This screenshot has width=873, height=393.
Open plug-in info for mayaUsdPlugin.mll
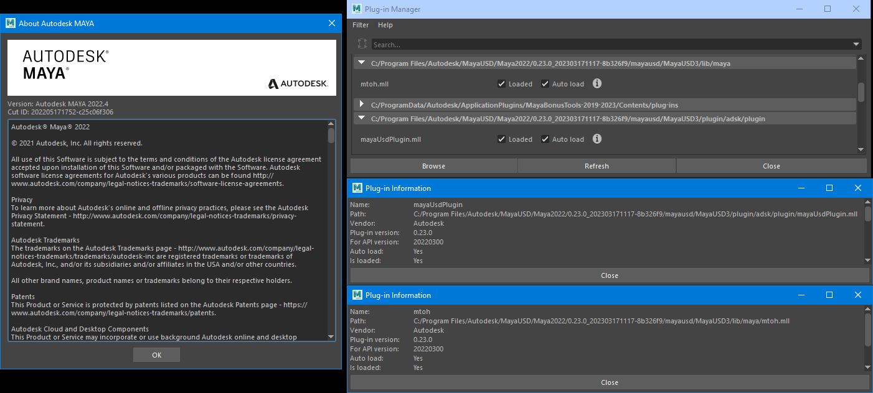click(x=597, y=139)
